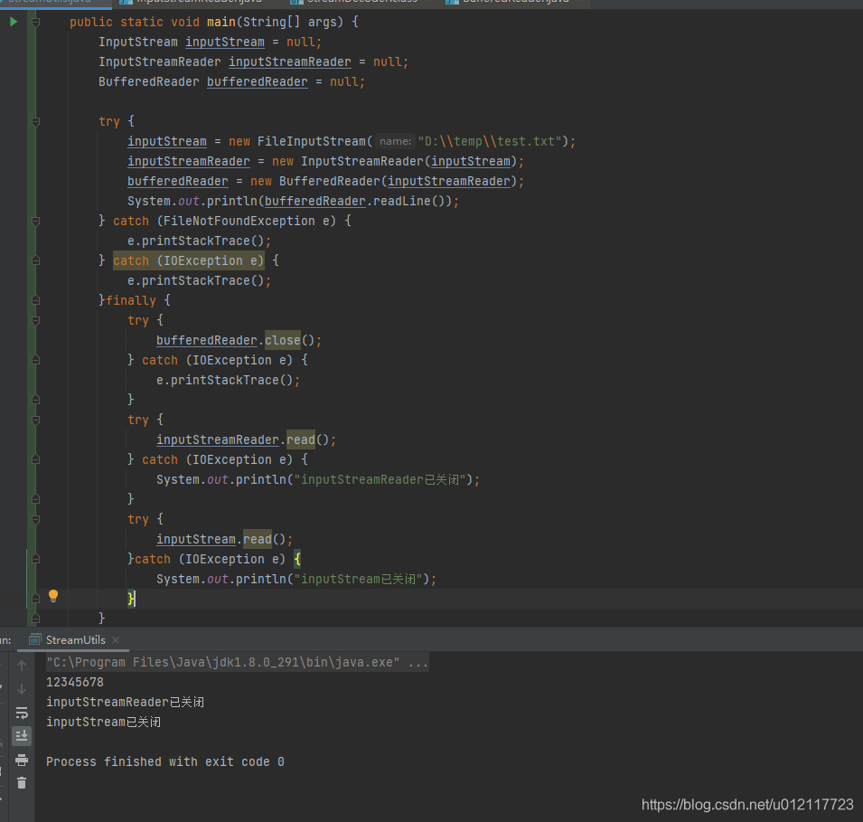Fold the try block around bufferedReader.close()
The width and height of the screenshot is (863, 822).
36,321
